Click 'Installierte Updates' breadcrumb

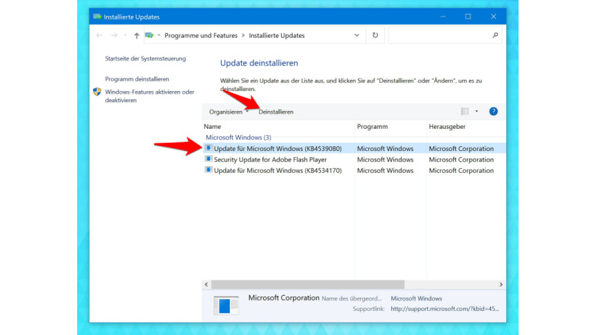(277, 35)
